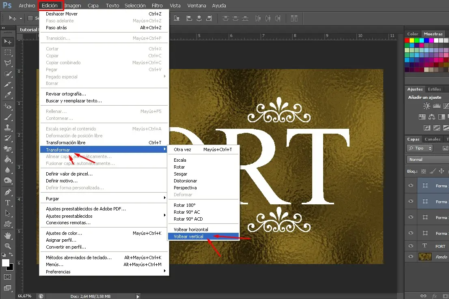449x299 pixels.
Task: Open the Imagen menu
Action: click(72, 5)
